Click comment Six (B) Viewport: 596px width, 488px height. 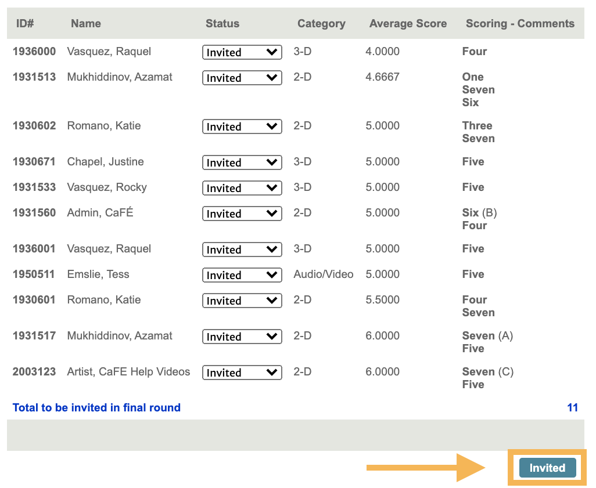click(x=479, y=212)
